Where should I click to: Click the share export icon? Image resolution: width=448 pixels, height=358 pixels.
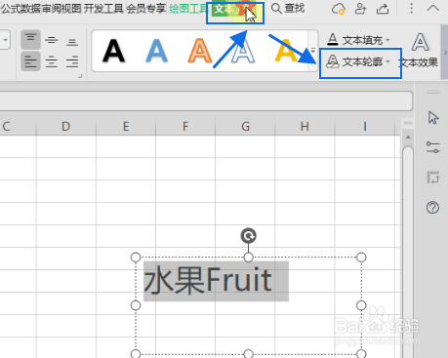pyautogui.click(x=383, y=9)
